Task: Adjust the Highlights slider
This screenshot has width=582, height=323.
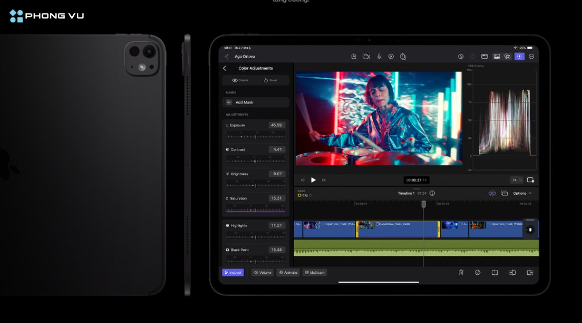Action: point(255,236)
